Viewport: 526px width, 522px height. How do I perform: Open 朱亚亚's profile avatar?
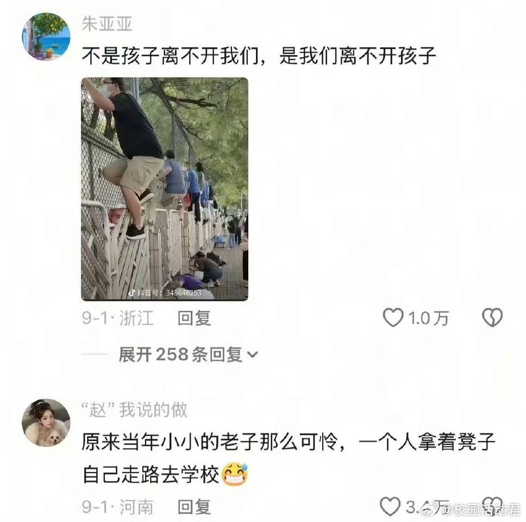click(x=46, y=36)
